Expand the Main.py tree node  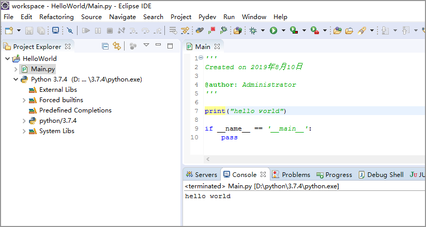tap(16, 69)
